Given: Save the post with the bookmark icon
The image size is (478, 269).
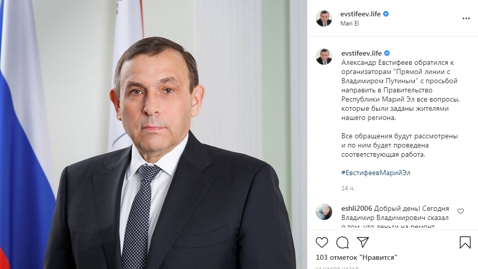Looking at the screenshot, I should tap(465, 242).
